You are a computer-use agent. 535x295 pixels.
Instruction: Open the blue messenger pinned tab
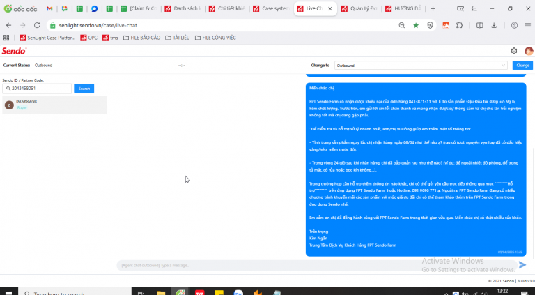(95, 9)
